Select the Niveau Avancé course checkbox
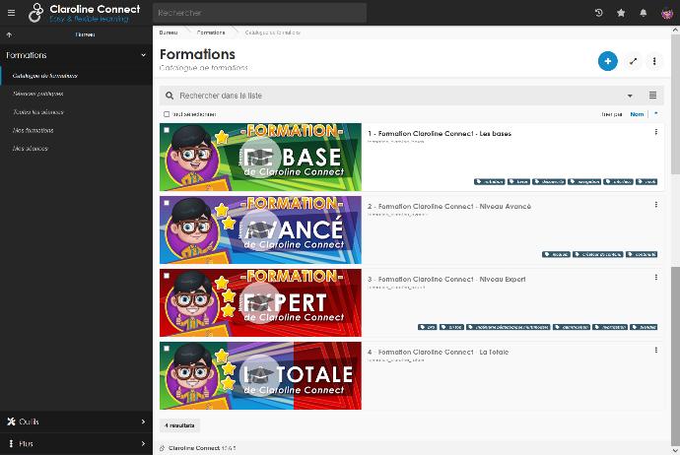The width and height of the screenshot is (680, 455). (x=167, y=202)
